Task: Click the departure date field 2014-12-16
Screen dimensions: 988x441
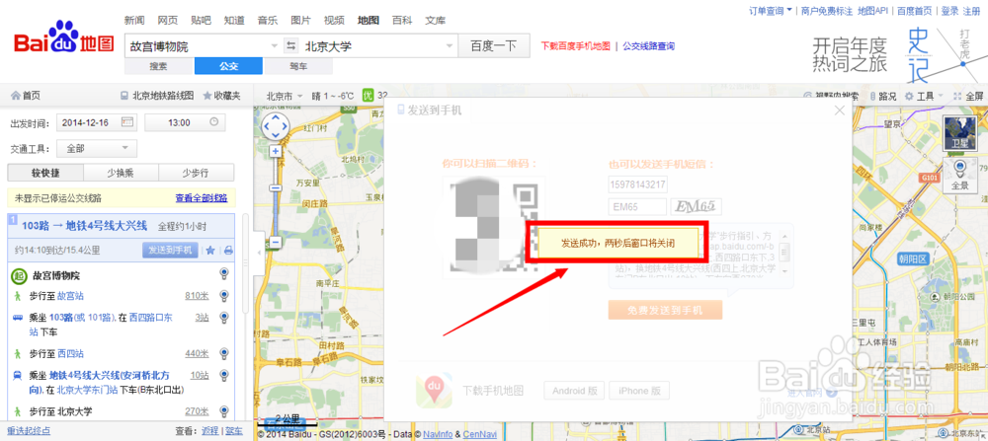Action: 97,122
